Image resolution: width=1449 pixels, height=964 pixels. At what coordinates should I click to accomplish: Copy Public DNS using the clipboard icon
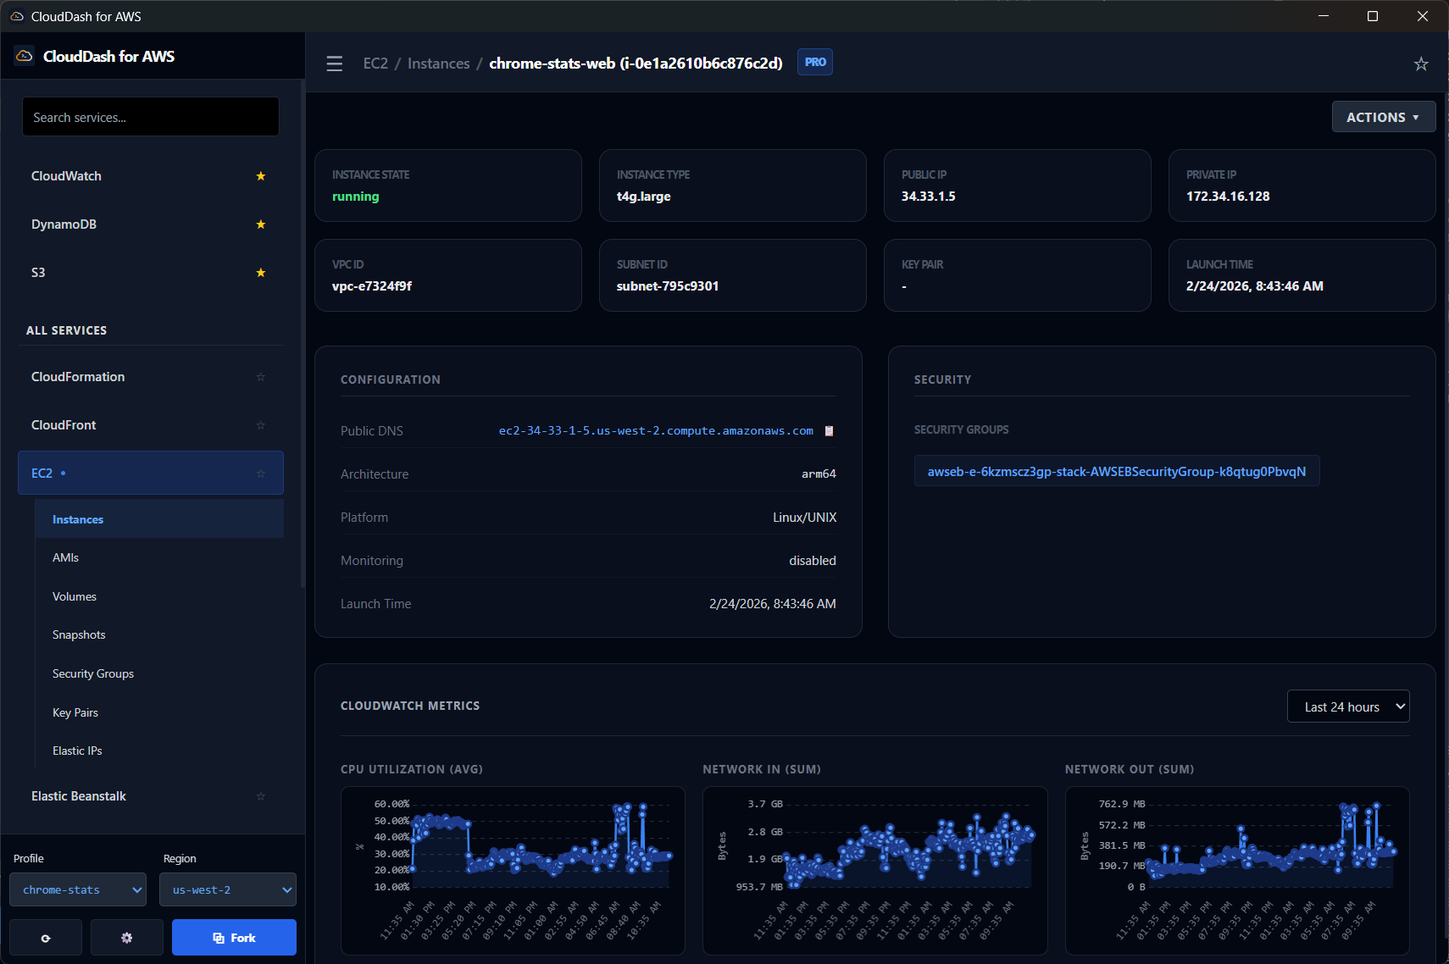click(x=829, y=430)
